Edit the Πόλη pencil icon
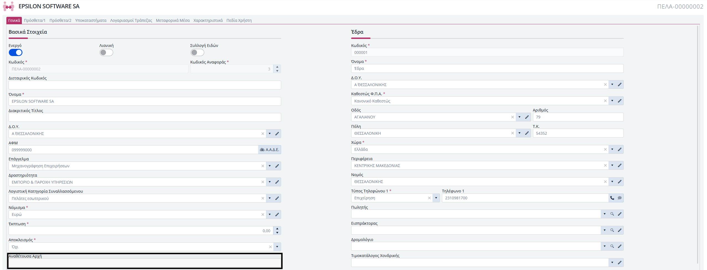Image resolution: width=707 pixels, height=270 pixels. [x=527, y=133]
